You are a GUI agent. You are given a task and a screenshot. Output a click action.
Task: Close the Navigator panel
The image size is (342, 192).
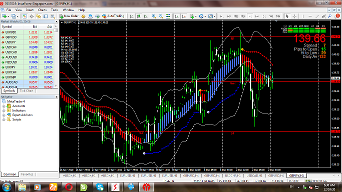pyautogui.click(x=57, y=97)
